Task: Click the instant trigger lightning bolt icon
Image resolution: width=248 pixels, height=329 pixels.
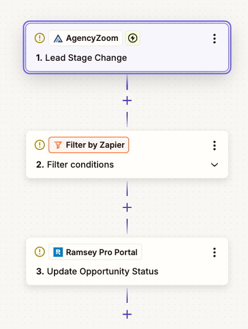Action: click(x=133, y=38)
